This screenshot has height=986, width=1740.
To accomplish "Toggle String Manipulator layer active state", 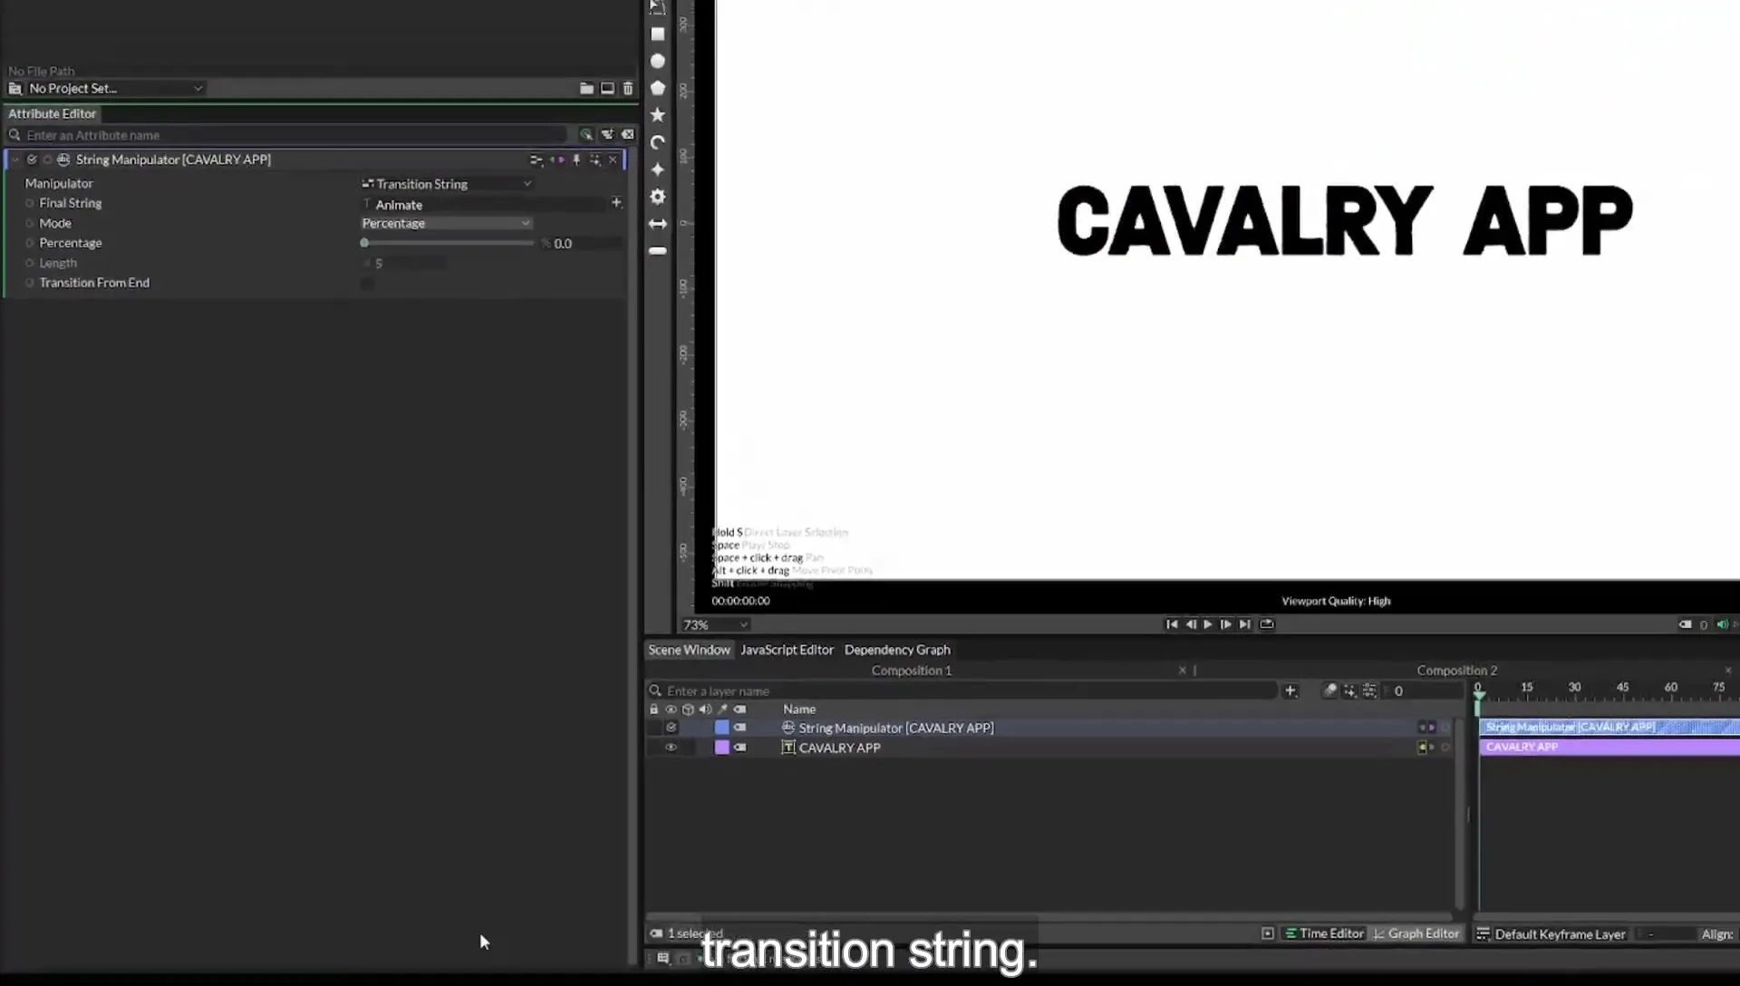I will coord(671,728).
